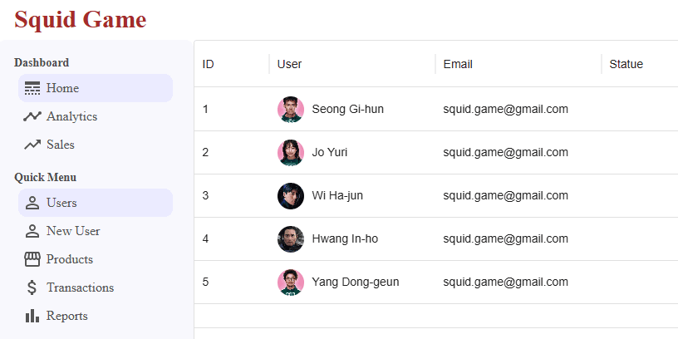This screenshot has width=678, height=339.
Task: Click the Home dashboard icon
Action: point(32,88)
